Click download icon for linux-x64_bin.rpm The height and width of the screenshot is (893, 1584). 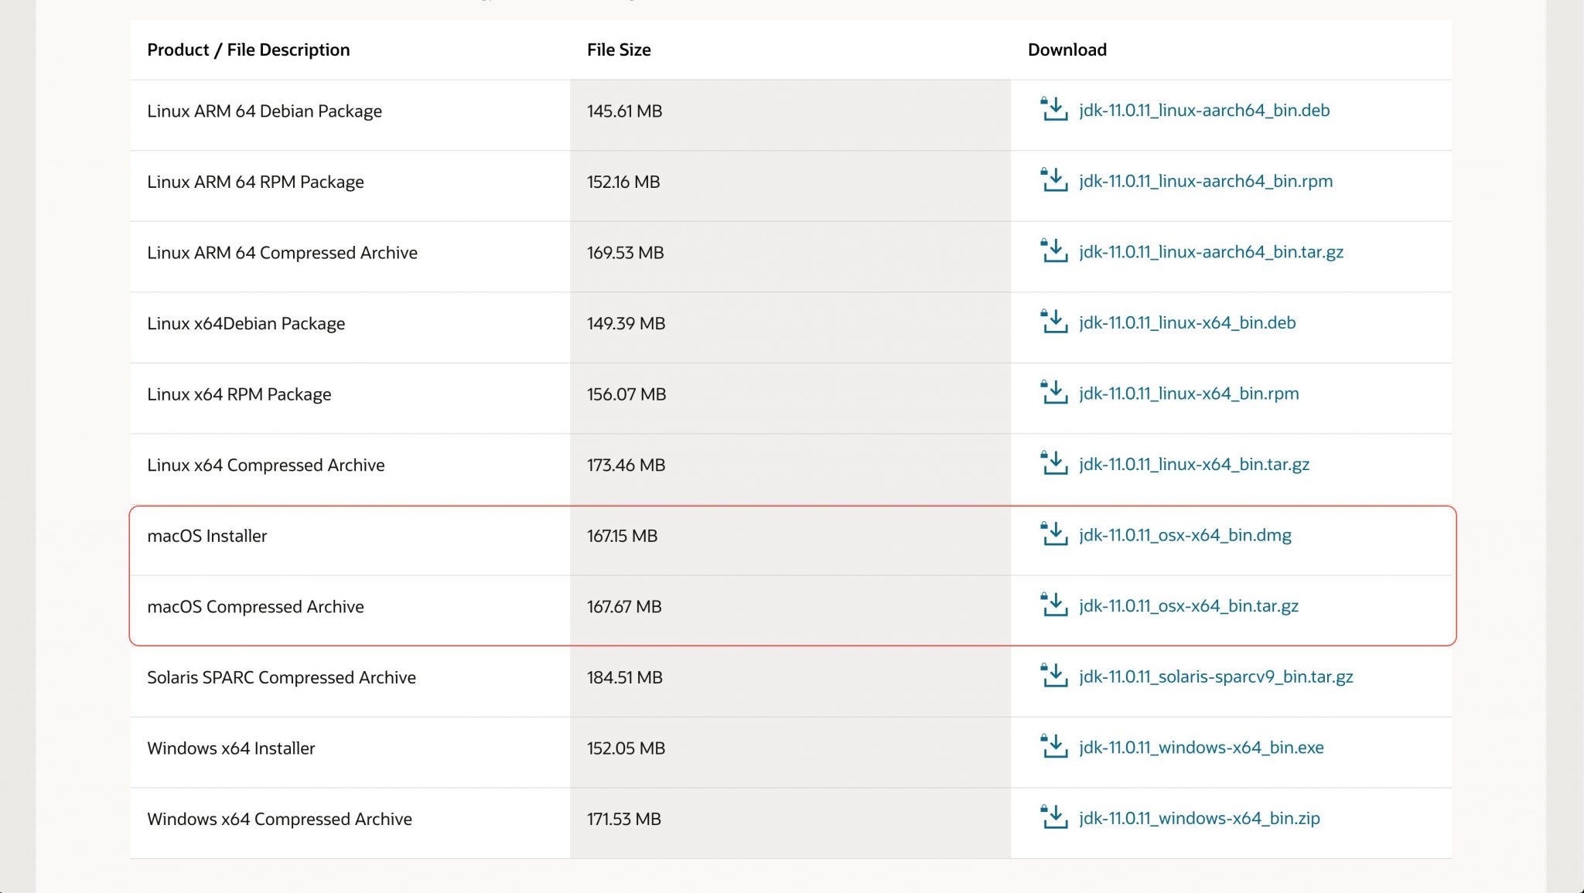coord(1054,393)
